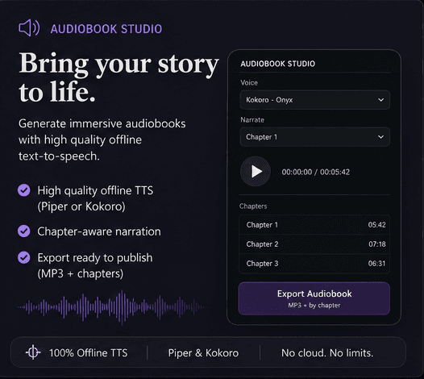Viewport: 424px width, 379px height.
Task: Click the 00:00:00 / 00:05:42 time display
Action: point(315,172)
